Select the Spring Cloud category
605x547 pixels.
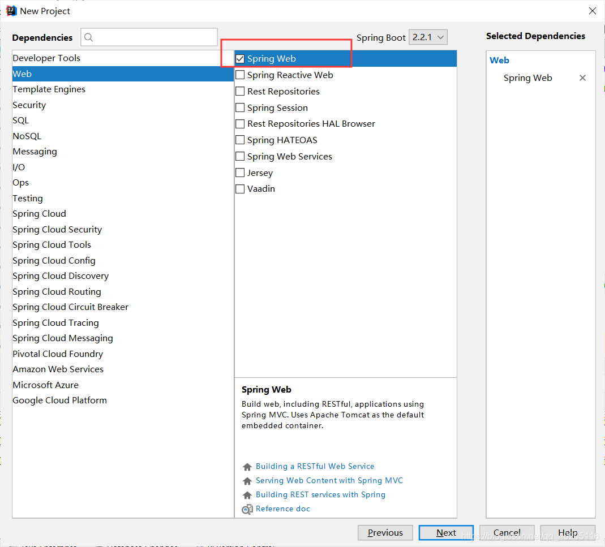coord(123,214)
